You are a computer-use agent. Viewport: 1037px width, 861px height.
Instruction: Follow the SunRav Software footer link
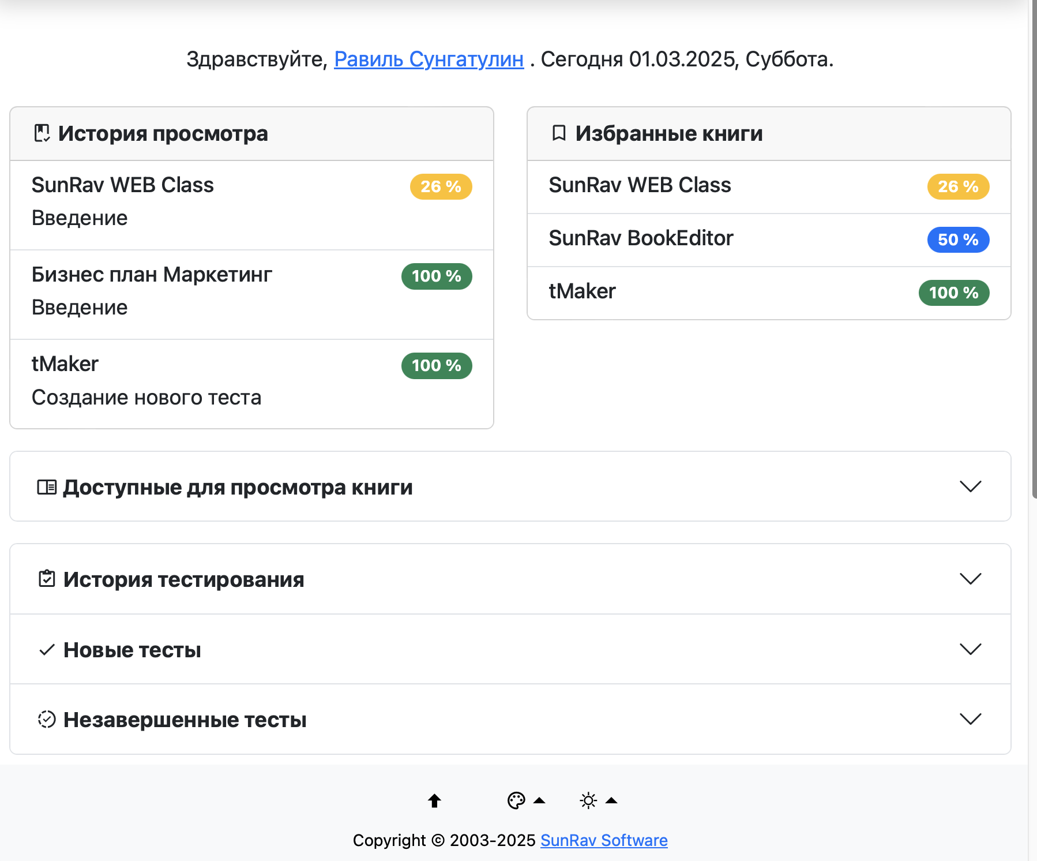604,840
